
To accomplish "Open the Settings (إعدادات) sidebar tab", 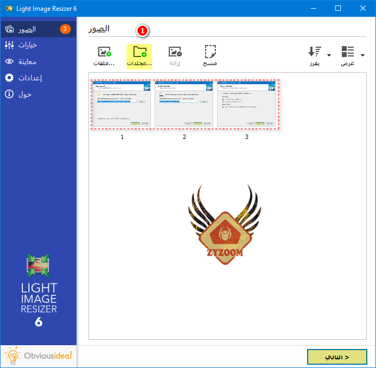I will coord(39,78).
